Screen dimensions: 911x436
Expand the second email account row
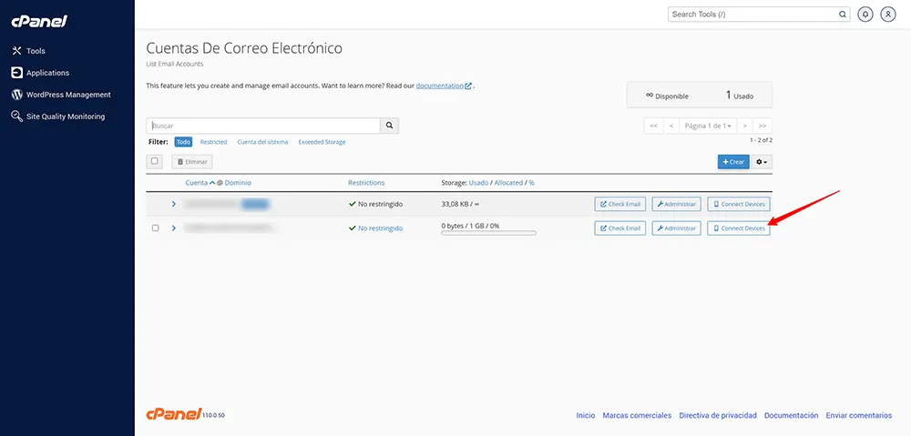[x=174, y=228]
